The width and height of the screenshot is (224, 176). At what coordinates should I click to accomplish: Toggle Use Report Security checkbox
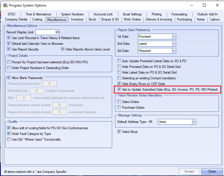click(9, 49)
